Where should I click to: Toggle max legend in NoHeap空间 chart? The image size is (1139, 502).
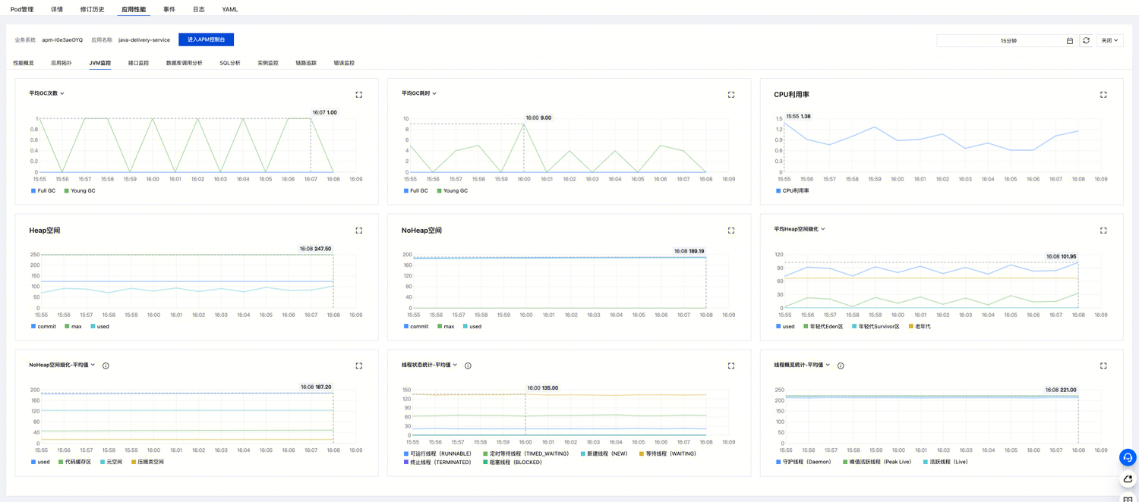coord(446,327)
